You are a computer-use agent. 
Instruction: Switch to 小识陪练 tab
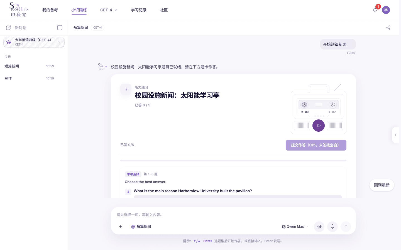coord(79,10)
